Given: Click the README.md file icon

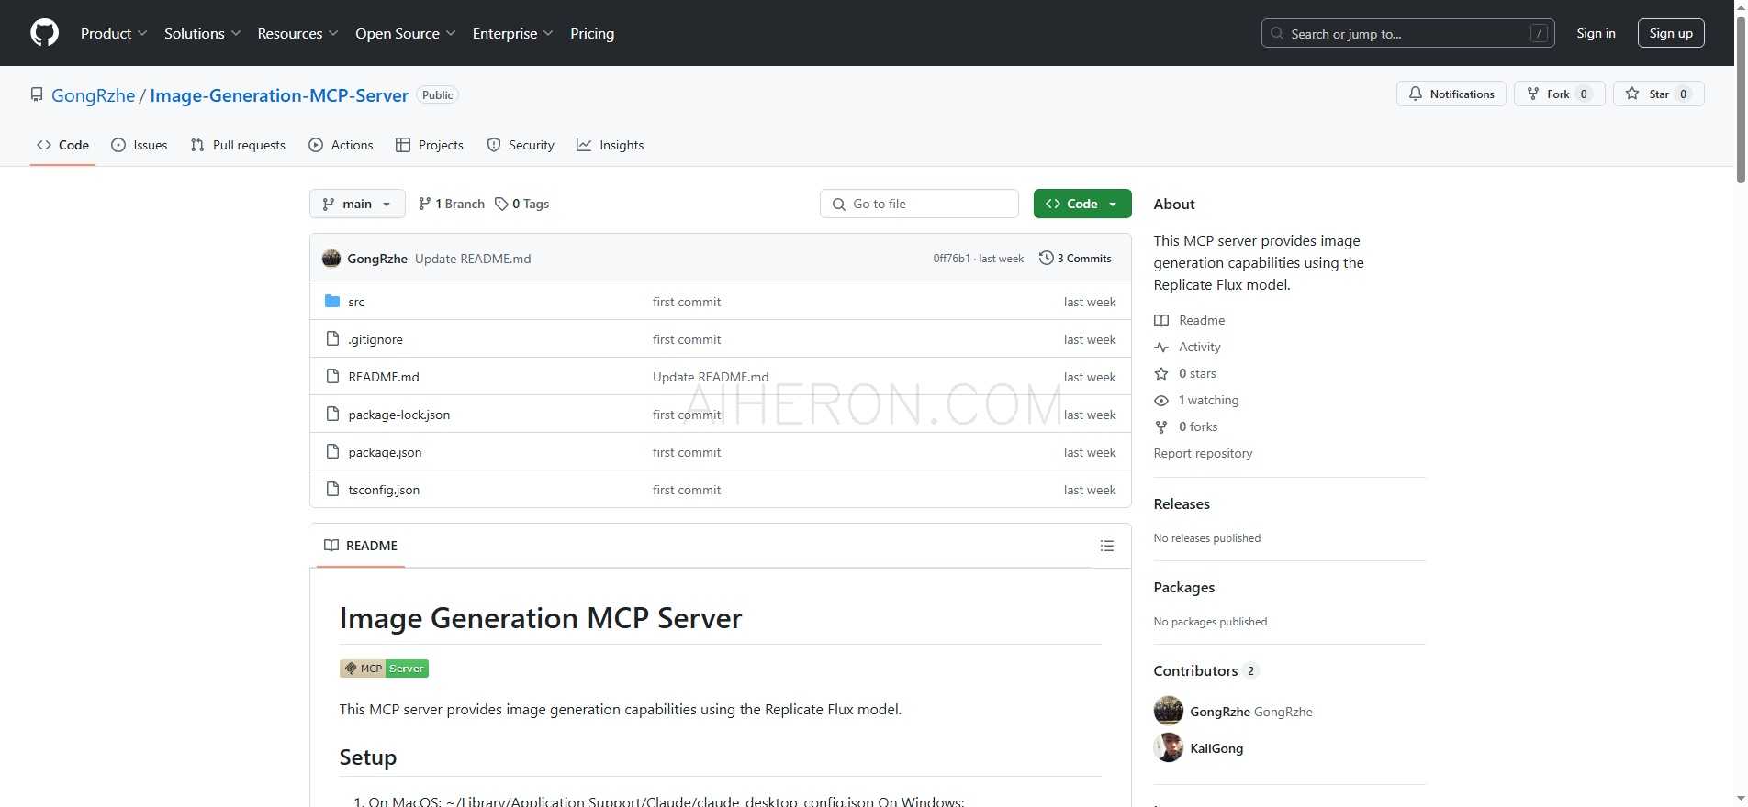Looking at the screenshot, I should [x=332, y=376].
